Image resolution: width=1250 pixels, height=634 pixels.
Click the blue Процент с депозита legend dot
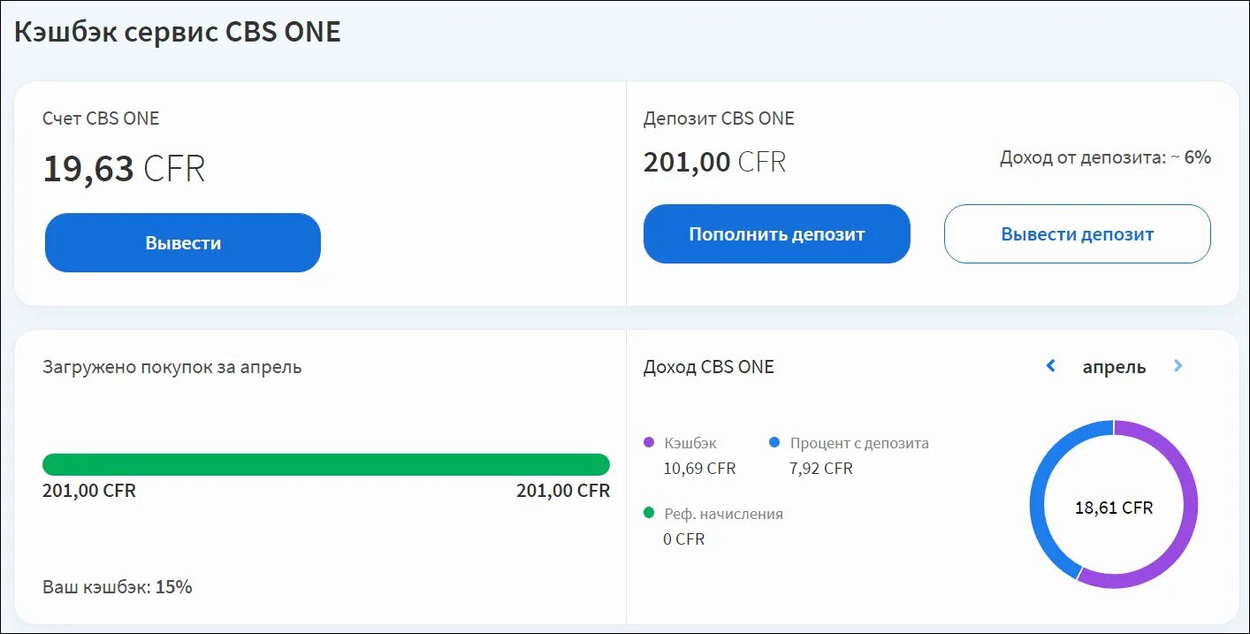coord(774,443)
